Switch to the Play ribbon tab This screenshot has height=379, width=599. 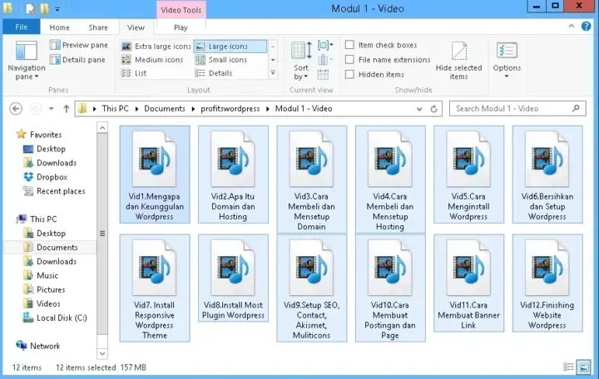pos(181,27)
